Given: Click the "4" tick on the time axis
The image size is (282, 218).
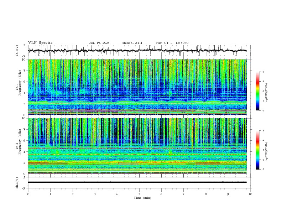Looking at the screenshot, I should coord(117,194).
